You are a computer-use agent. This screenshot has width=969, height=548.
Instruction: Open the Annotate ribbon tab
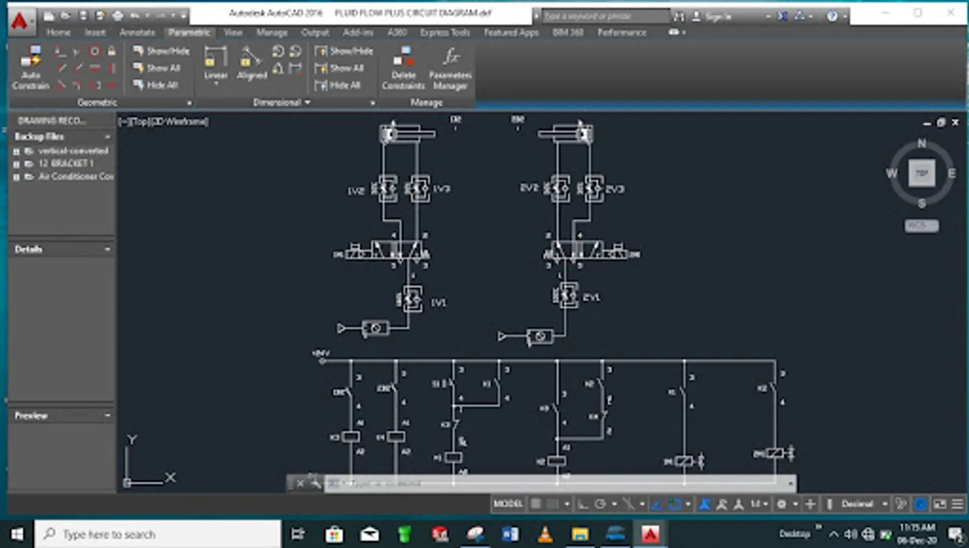pos(137,32)
